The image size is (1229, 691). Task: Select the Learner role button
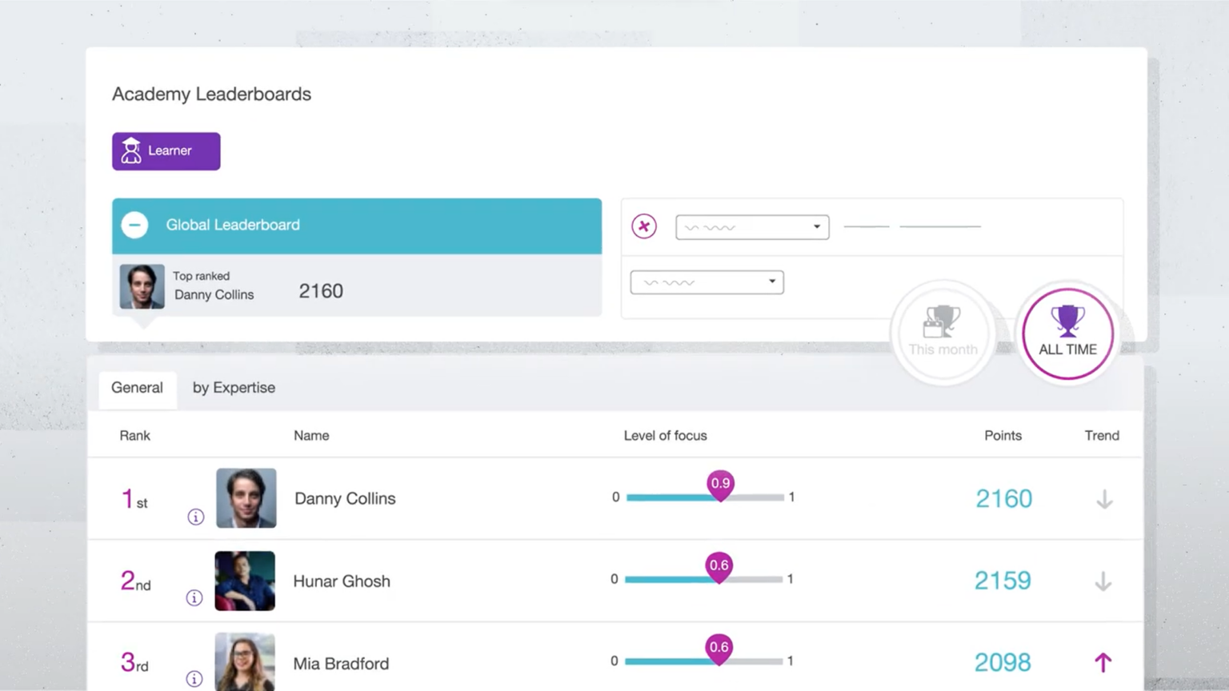(x=166, y=150)
